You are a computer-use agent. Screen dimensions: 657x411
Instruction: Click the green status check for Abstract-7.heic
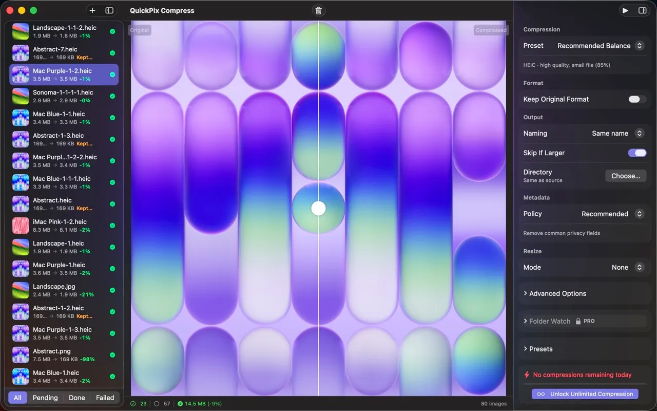click(112, 53)
